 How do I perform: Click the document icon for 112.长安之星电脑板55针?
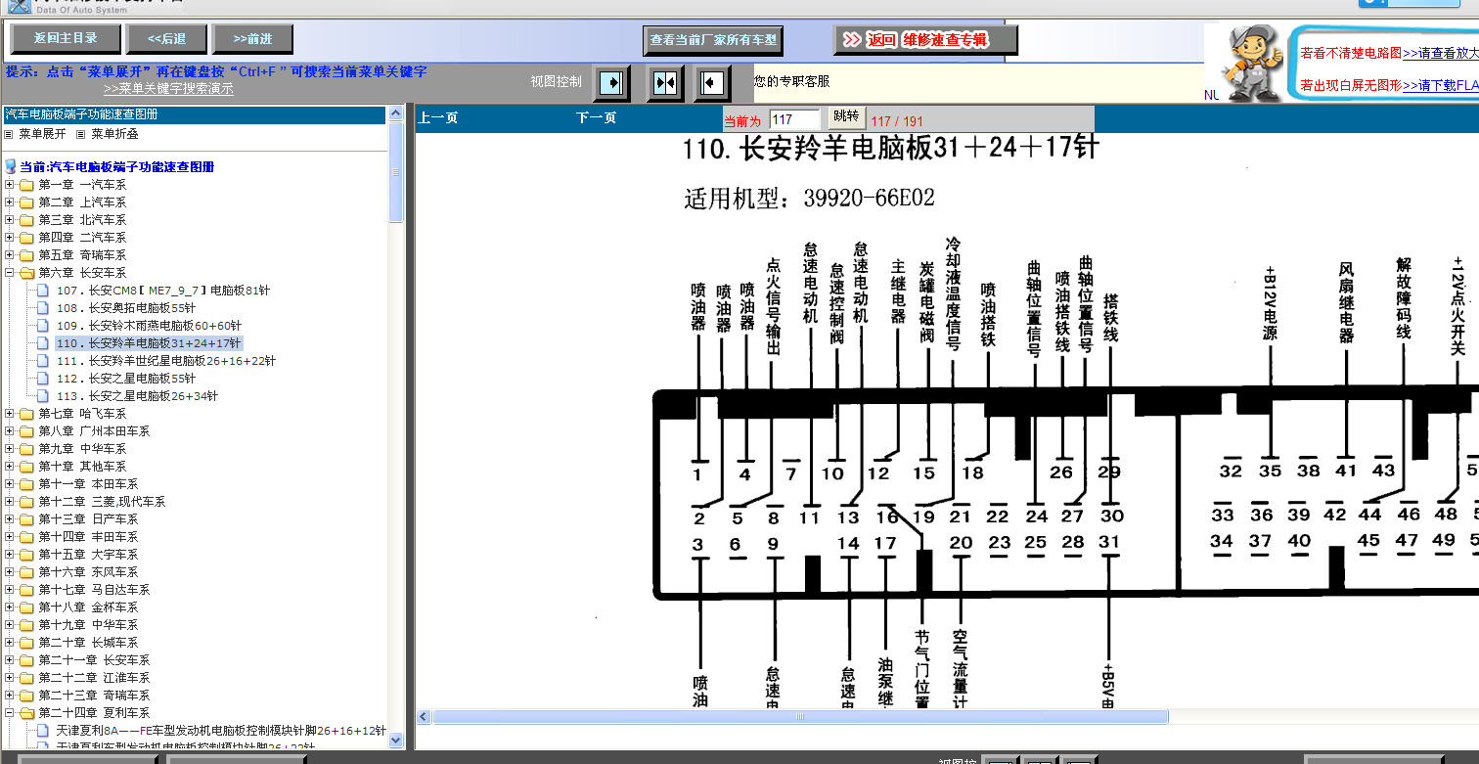[43, 379]
